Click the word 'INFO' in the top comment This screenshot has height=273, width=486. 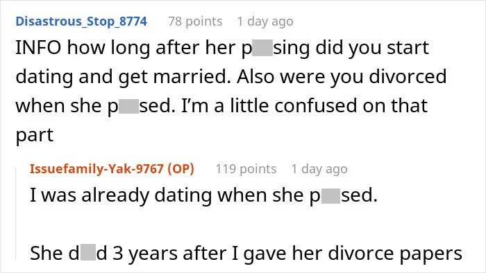click(38, 48)
